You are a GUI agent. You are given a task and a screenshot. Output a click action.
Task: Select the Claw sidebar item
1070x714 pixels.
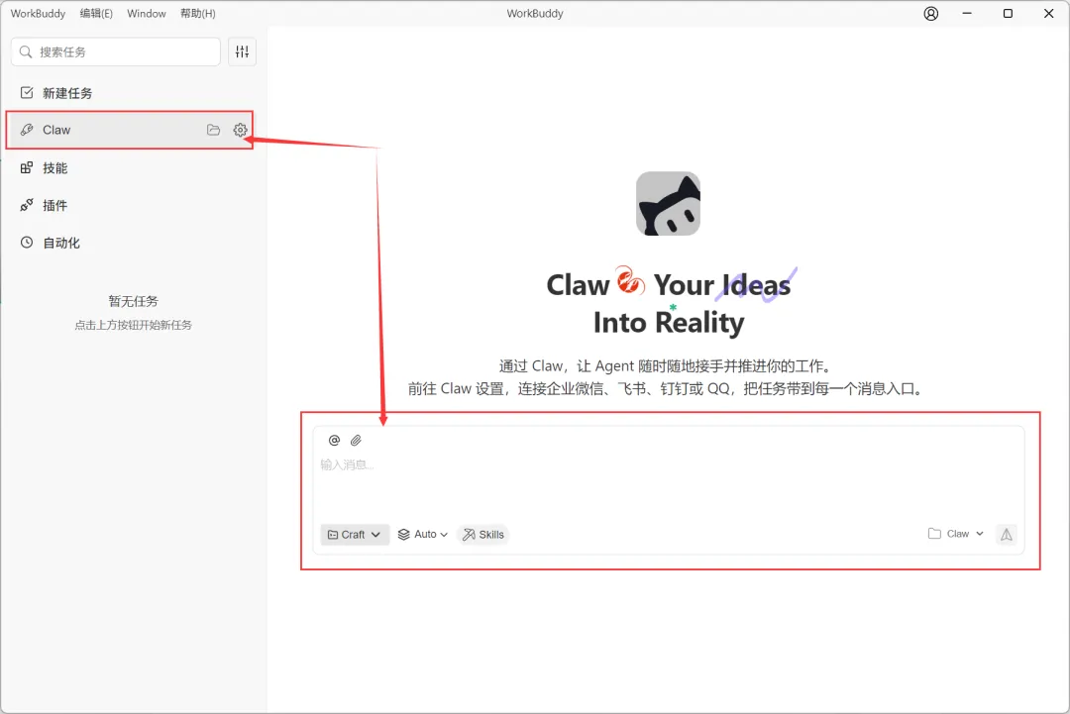(130, 130)
